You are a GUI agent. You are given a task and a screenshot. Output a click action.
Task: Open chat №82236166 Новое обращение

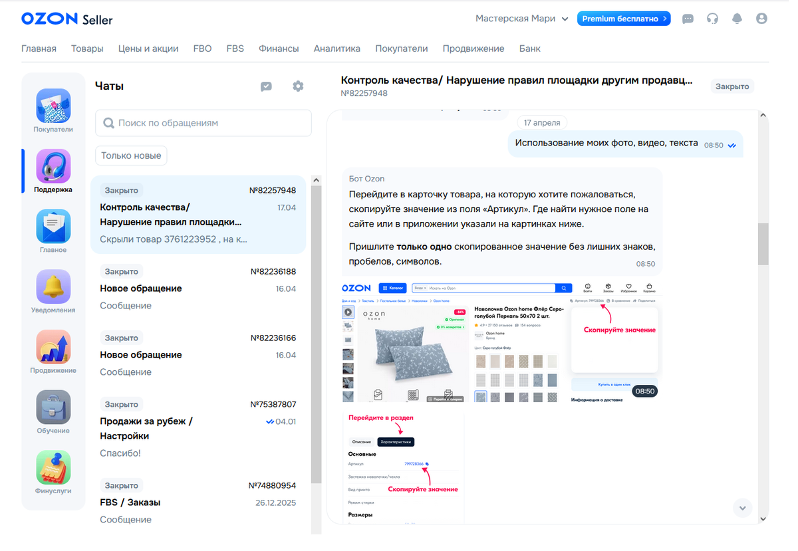pyautogui.click(x=198, y=355)
